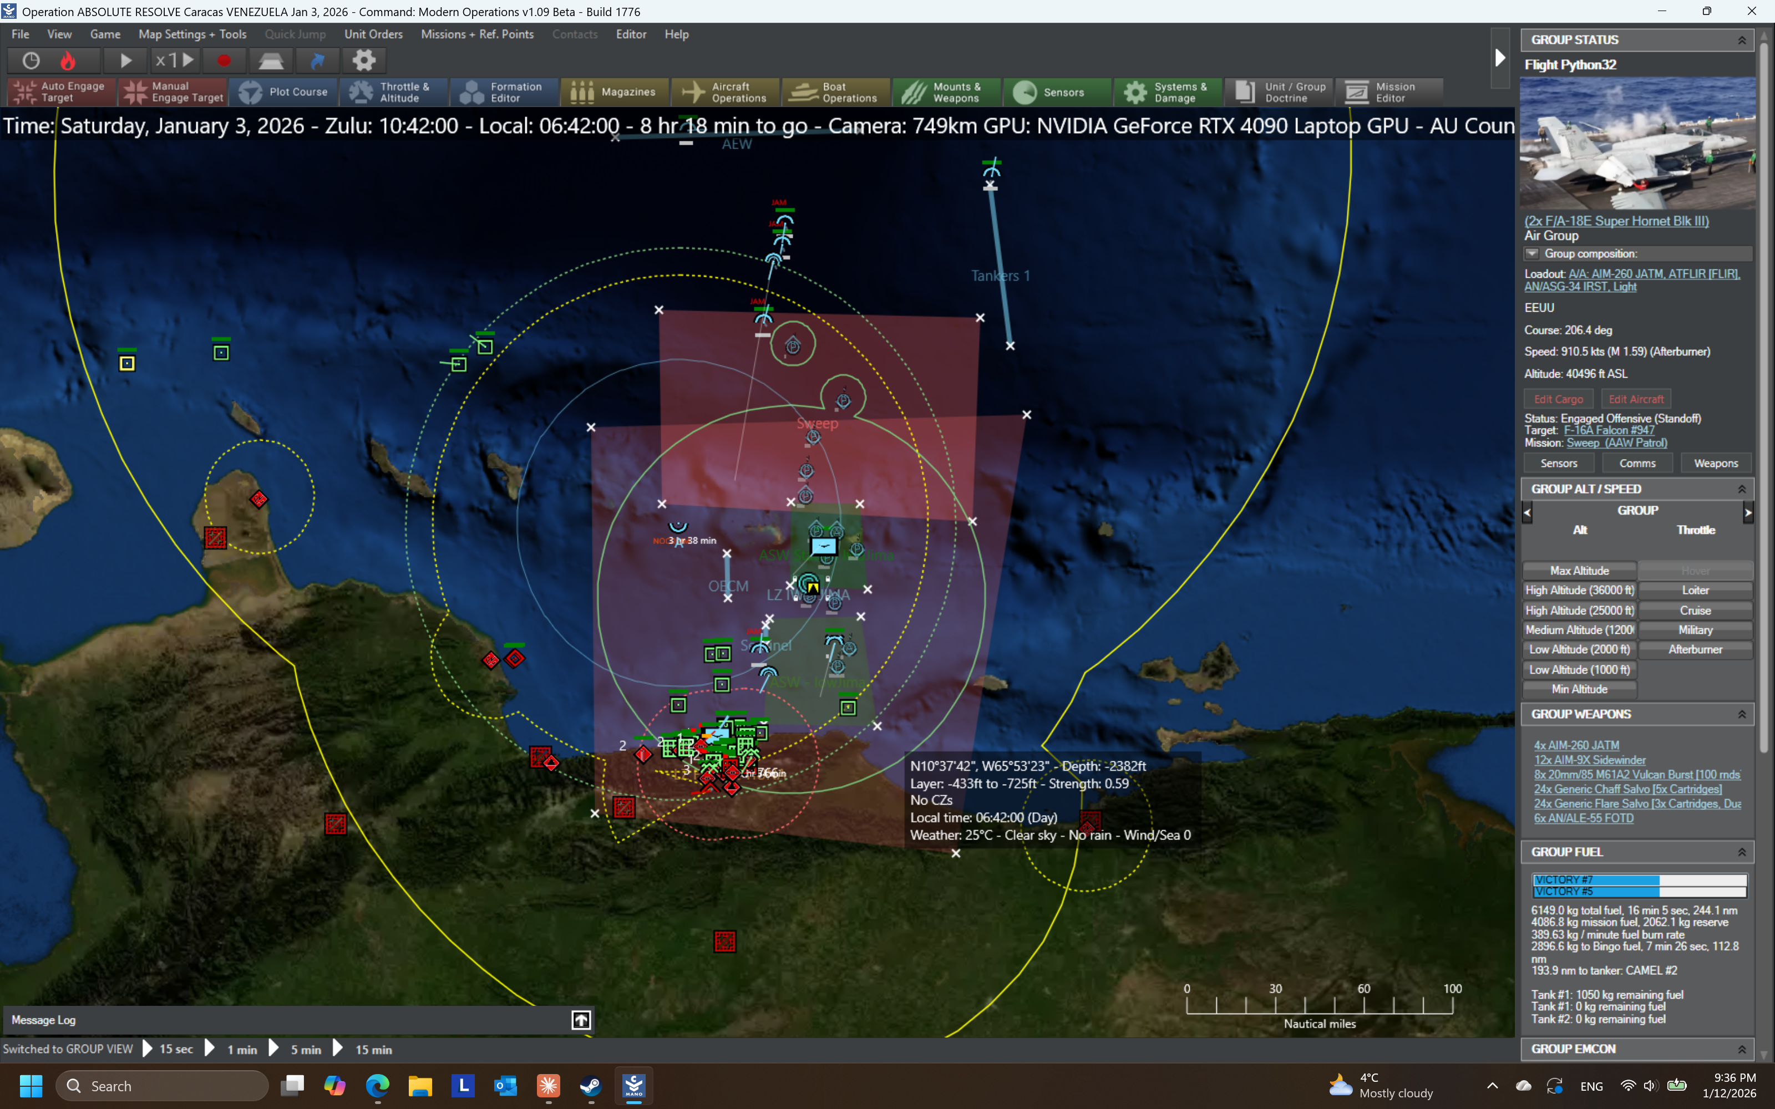Screen dimensions: 1775x1109
Task: Open settings gear in toolbar
Action: (364, 60)
